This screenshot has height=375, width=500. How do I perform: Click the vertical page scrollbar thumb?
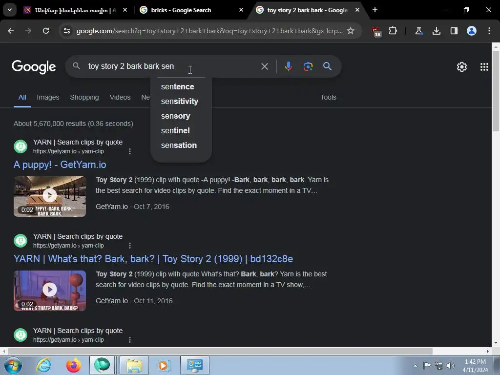click(496, 91)
